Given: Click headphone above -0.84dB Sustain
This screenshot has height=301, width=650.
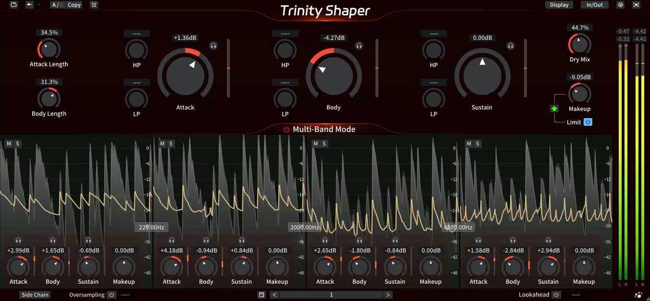Looking at the screenshot, I should click(395, 240).
